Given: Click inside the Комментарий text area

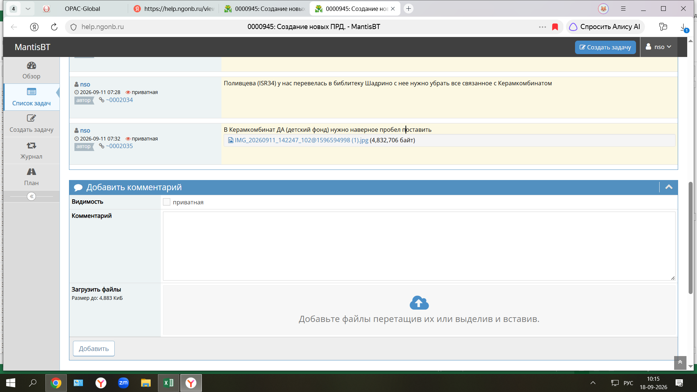Looking at the screenshot, I should point(419,246).
